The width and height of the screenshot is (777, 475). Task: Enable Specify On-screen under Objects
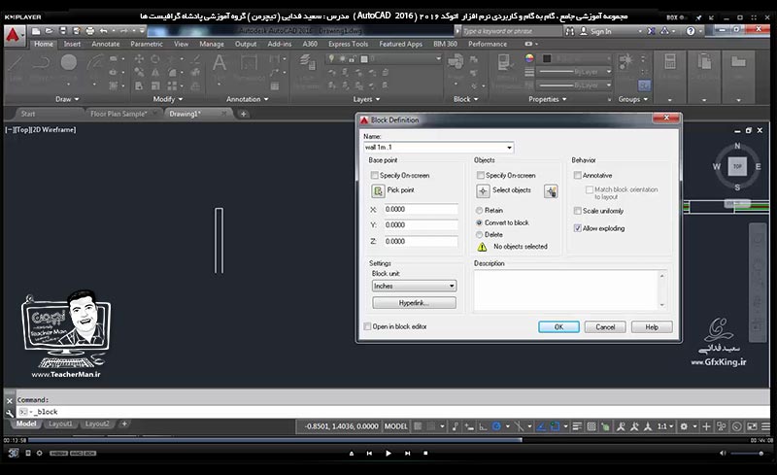480,175
